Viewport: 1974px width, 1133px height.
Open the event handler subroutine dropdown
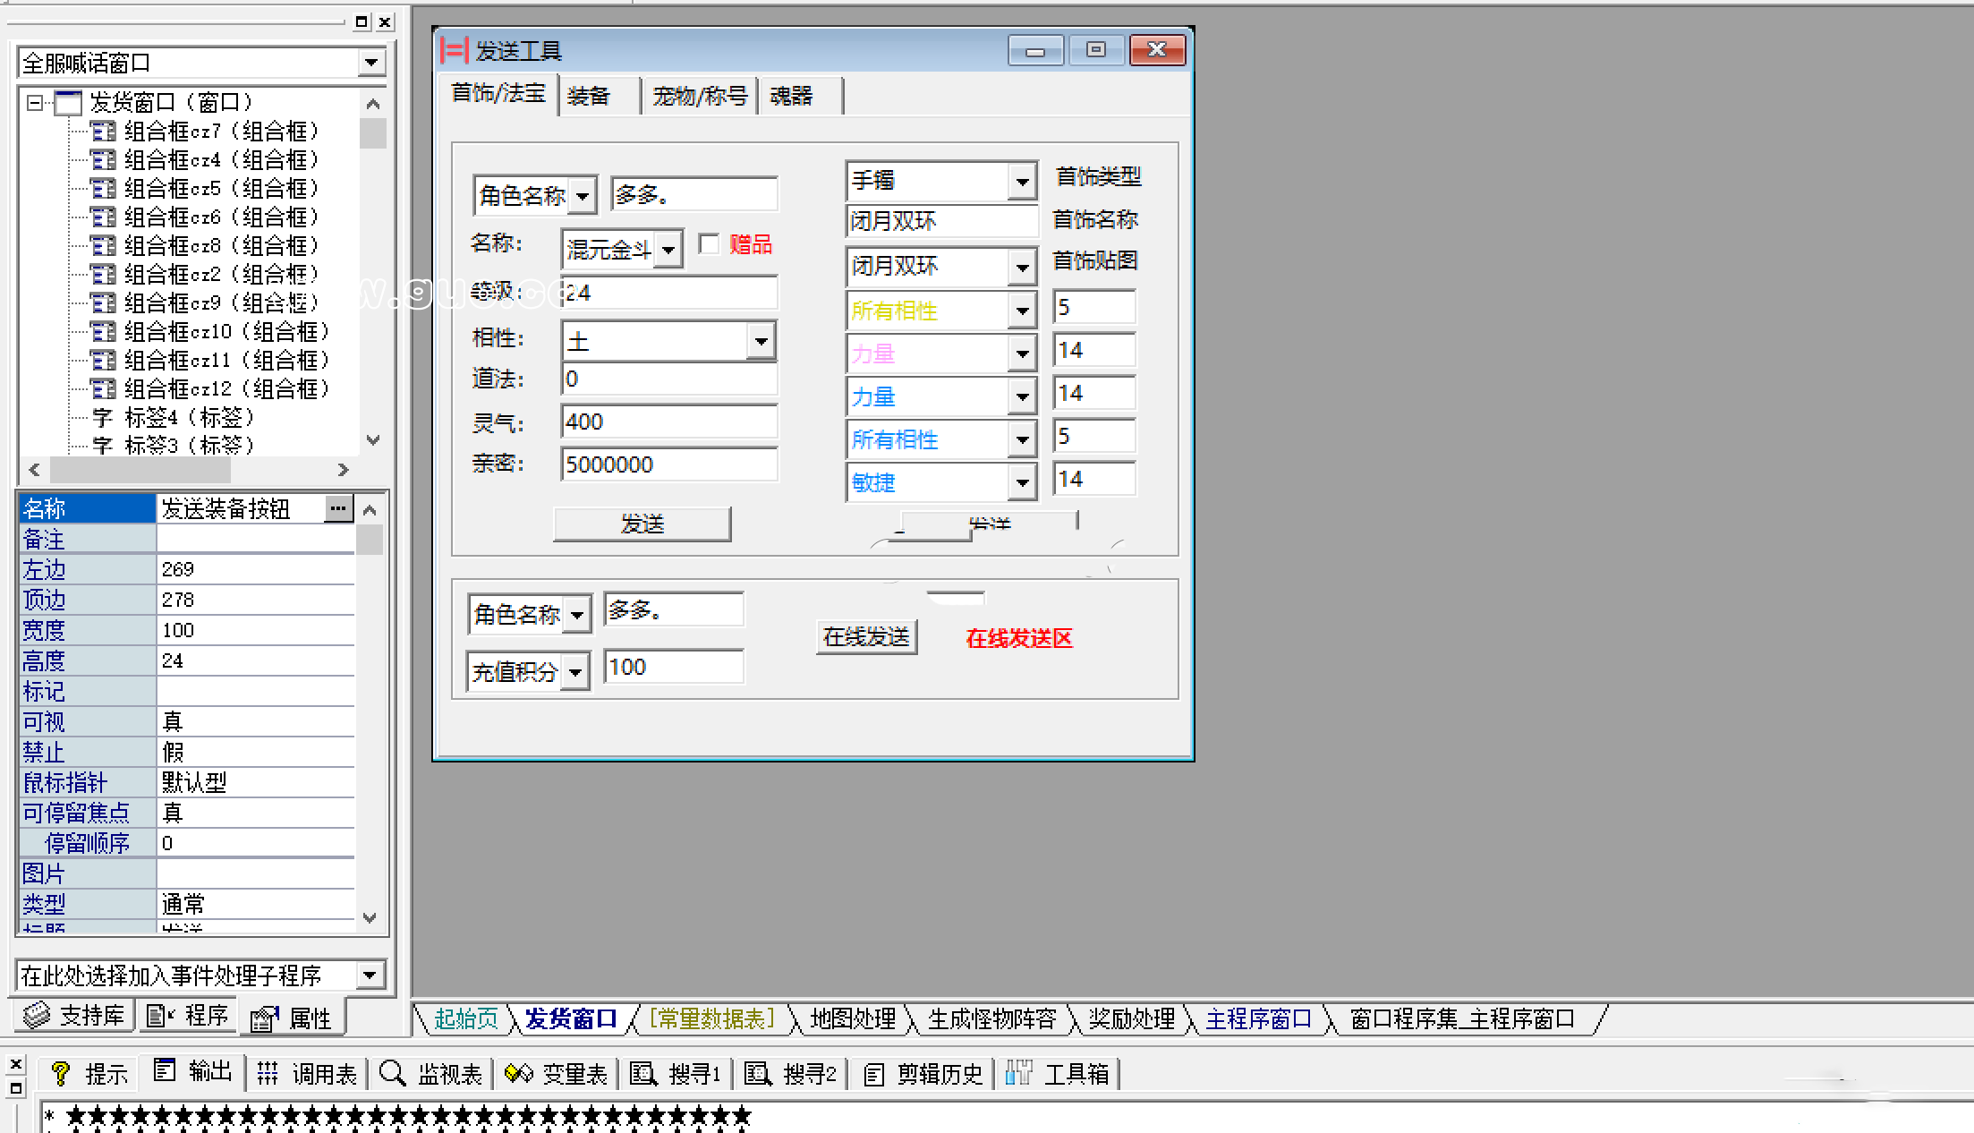coord(370,975)
